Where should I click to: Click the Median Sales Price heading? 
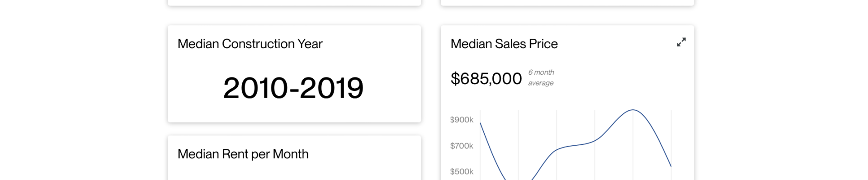504,44
